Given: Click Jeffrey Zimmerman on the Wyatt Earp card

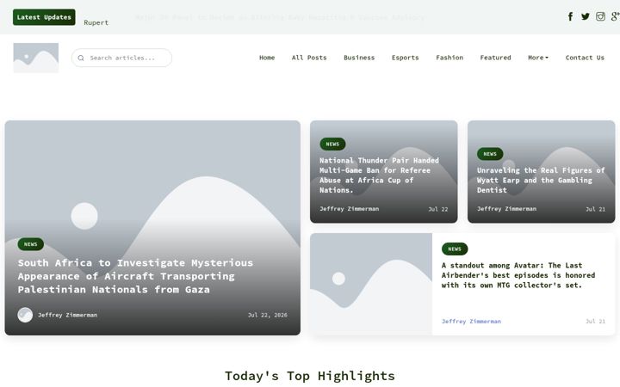Looking at the screenshot, I should point(506,209).
